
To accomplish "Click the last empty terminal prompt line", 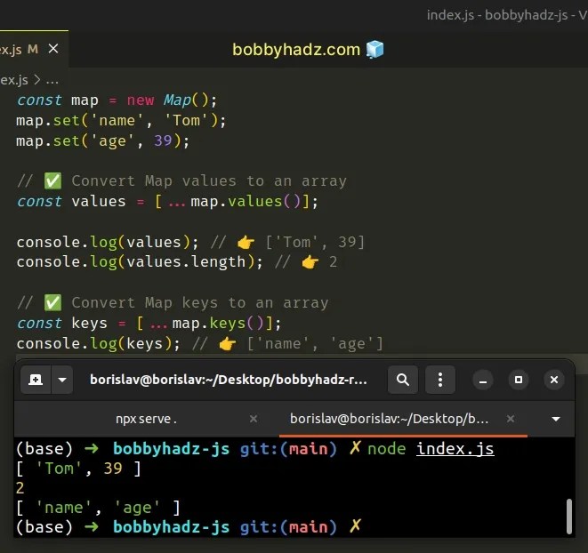I will [x=189, y=527].
